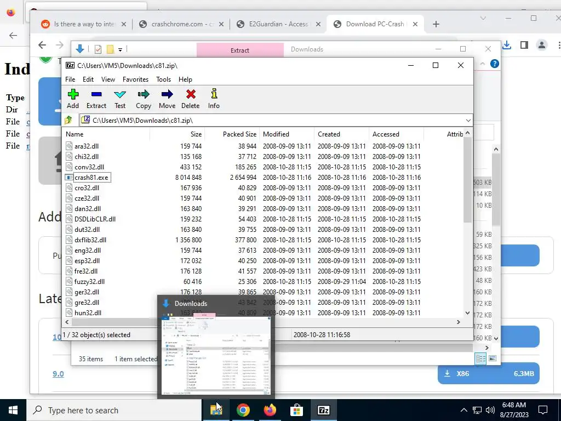Open the Help menu

(x=185, y=79)
